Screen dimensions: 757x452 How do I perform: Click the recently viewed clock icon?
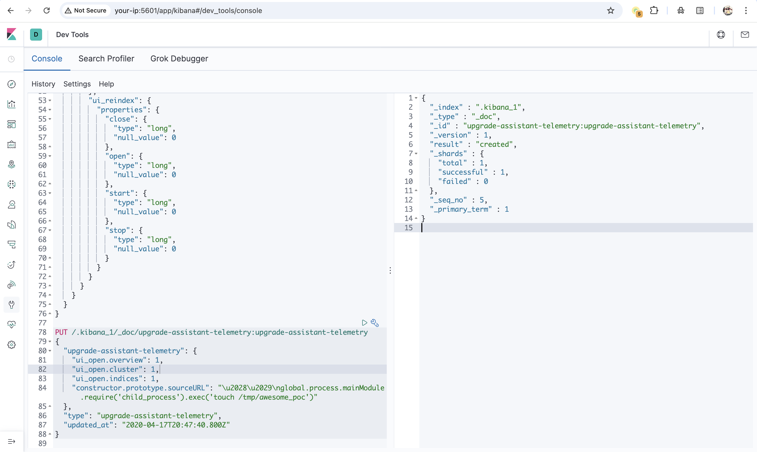[x=12, y=59]
